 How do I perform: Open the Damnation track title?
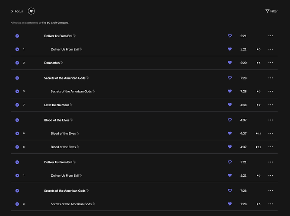point(52,63)
